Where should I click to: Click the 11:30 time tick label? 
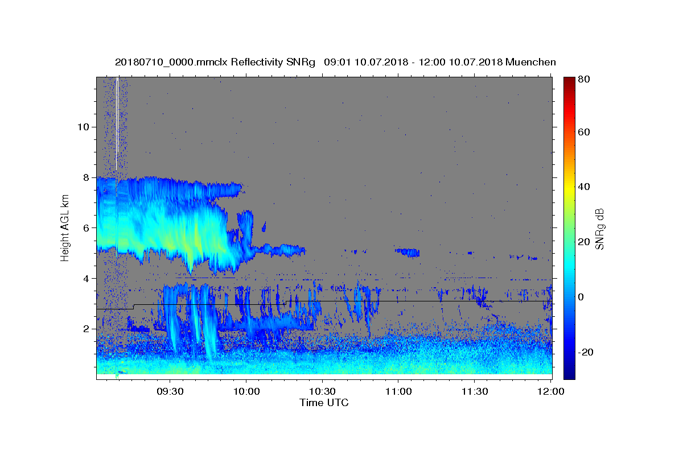click(x=475, y=392)
